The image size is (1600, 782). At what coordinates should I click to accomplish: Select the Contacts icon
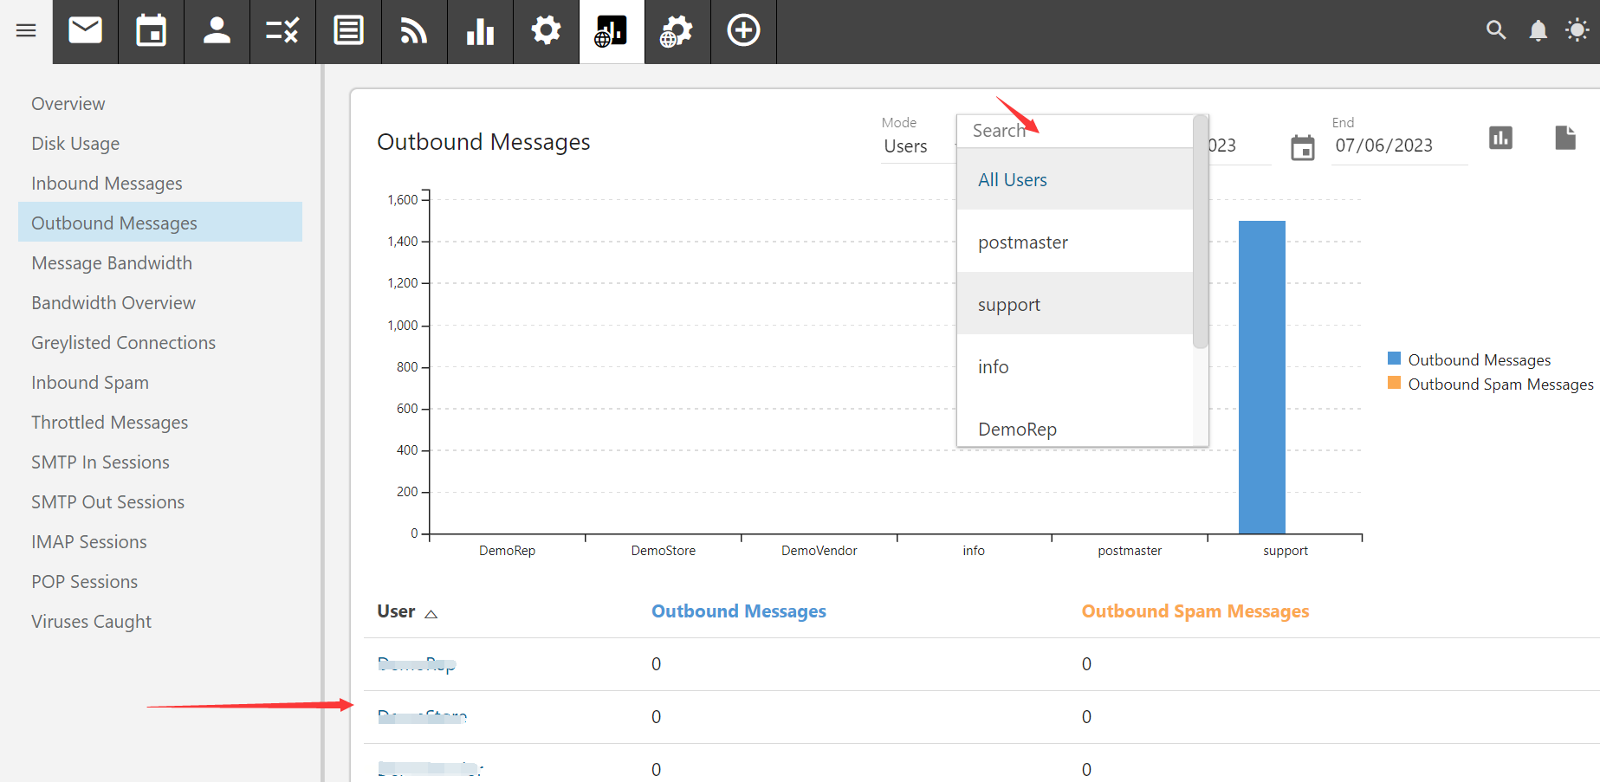coord(217,31)
